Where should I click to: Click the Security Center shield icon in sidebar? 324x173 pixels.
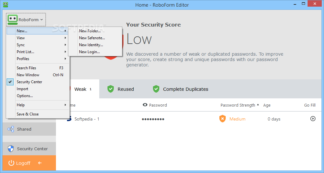pos(10,149)
